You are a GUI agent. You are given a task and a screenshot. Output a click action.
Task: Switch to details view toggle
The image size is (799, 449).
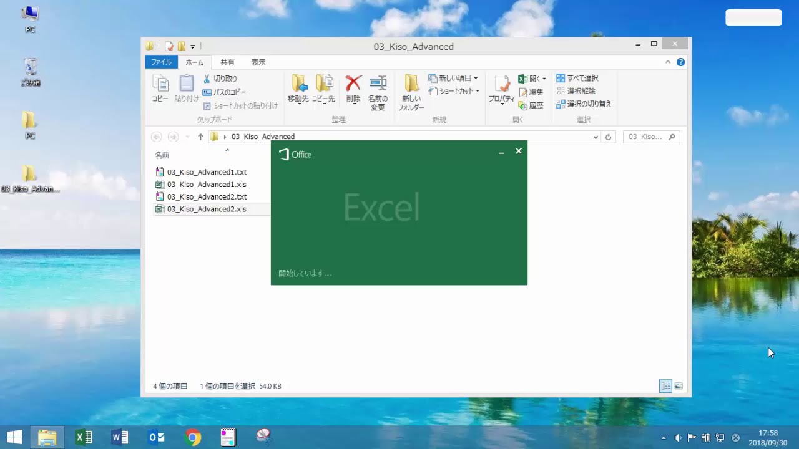coord(666,387)
